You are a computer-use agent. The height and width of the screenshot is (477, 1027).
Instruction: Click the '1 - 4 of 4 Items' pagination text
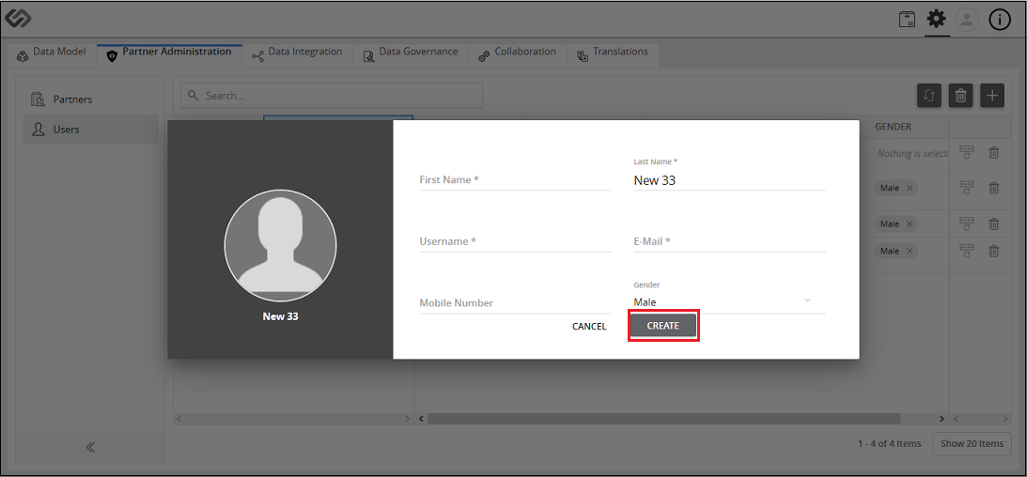[890, 443]
